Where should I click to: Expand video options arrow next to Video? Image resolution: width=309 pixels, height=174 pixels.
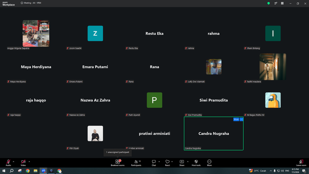(29, 161)
